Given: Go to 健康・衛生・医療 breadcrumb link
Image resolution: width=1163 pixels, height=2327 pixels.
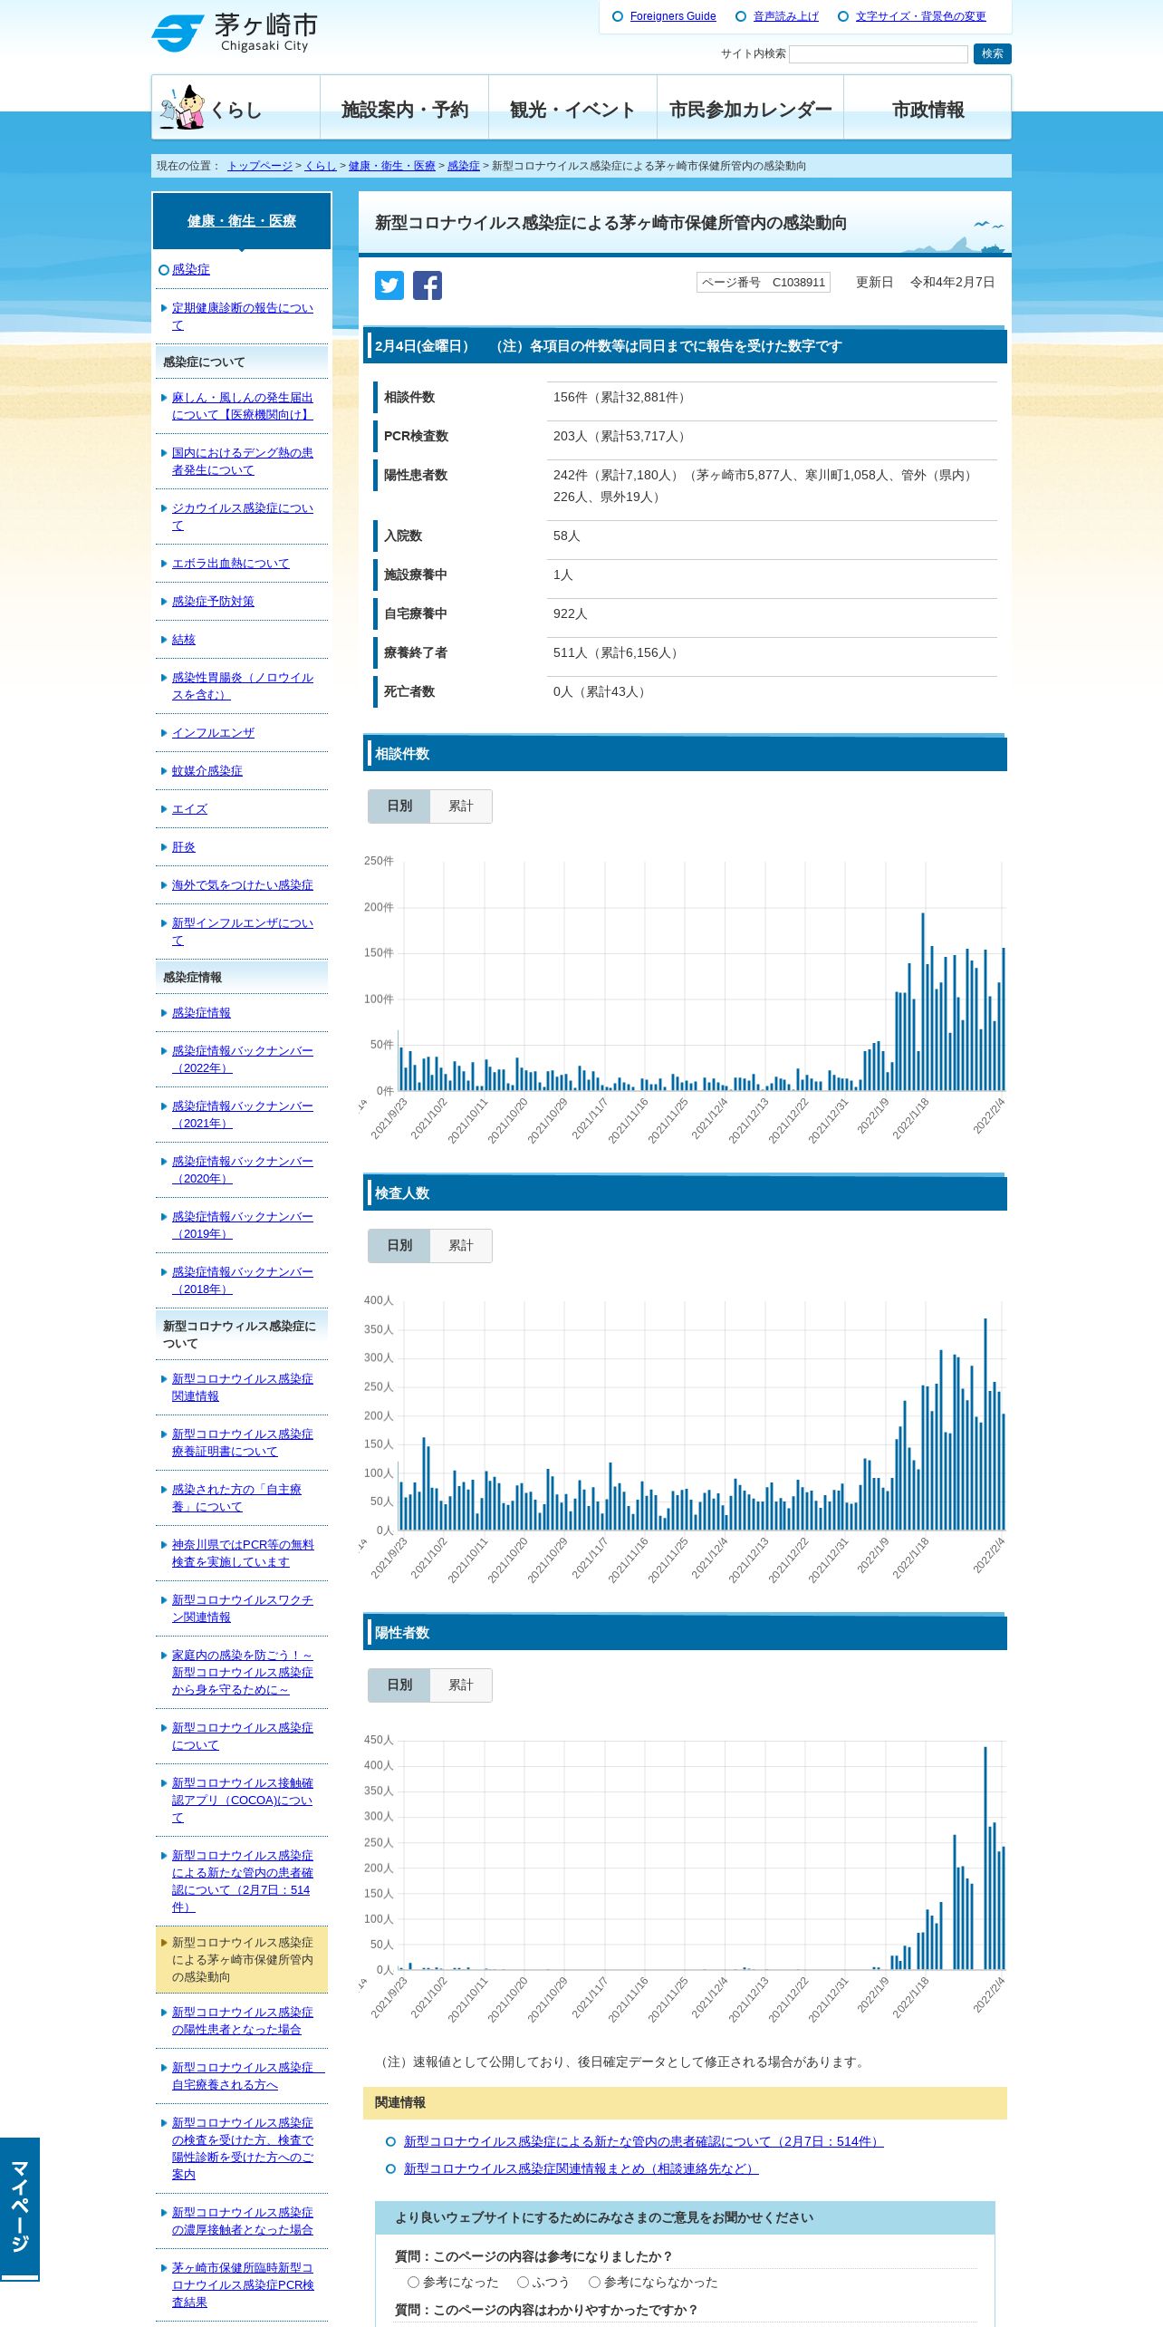Looking at the screenshot, I should (x=391, y=166).
